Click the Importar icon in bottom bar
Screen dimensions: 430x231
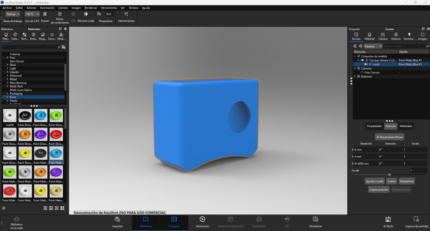117,219
